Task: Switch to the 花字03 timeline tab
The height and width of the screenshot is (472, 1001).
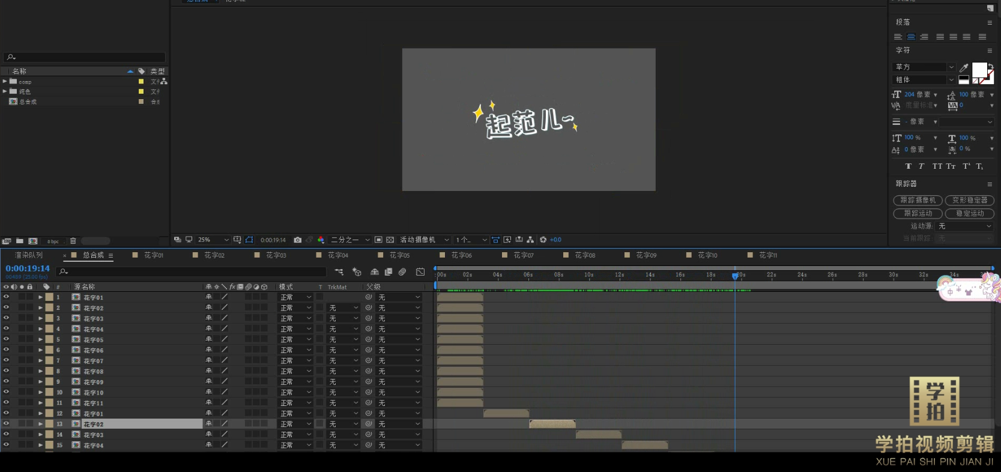Action: [276, 255]
